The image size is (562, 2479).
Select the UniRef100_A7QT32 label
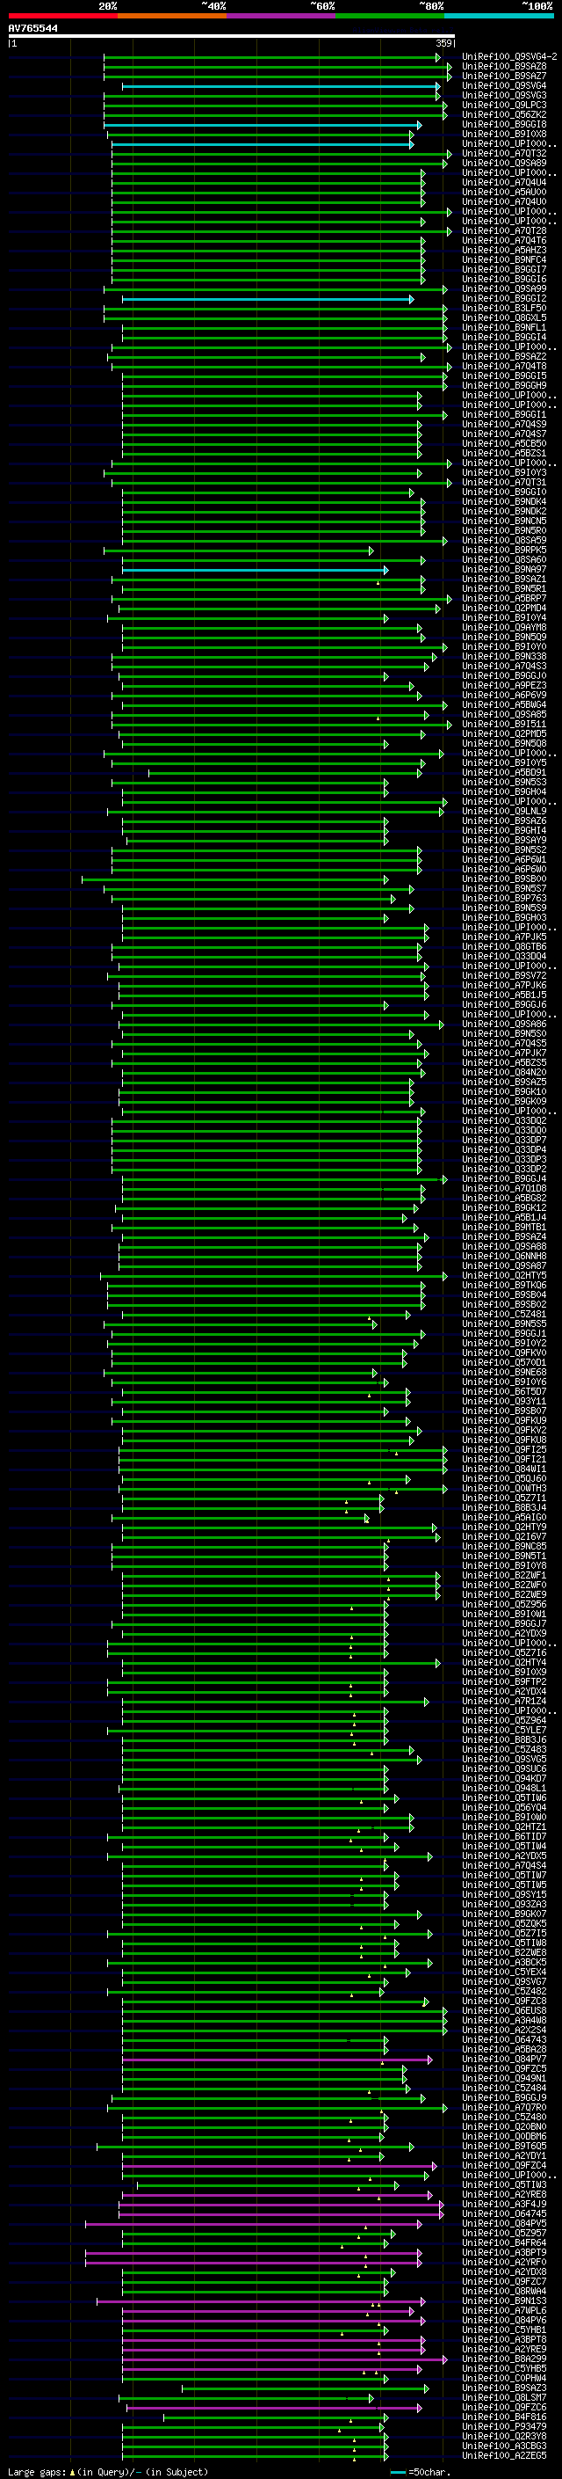coord(504,153)
